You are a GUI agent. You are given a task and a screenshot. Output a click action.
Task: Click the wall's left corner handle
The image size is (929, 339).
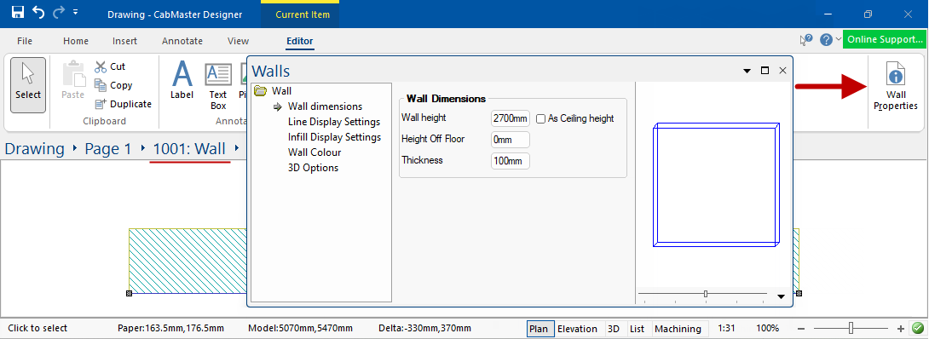pos(130,294)
